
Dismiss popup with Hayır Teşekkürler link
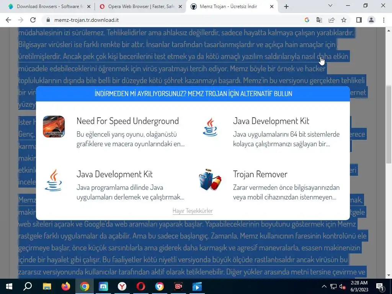(x=193, y=211)
